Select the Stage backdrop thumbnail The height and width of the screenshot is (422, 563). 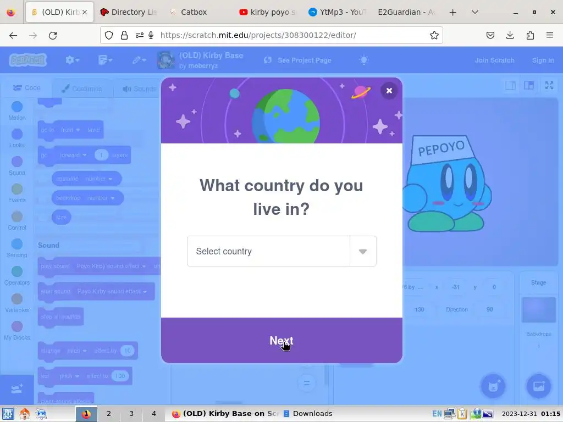click(539, 310)
